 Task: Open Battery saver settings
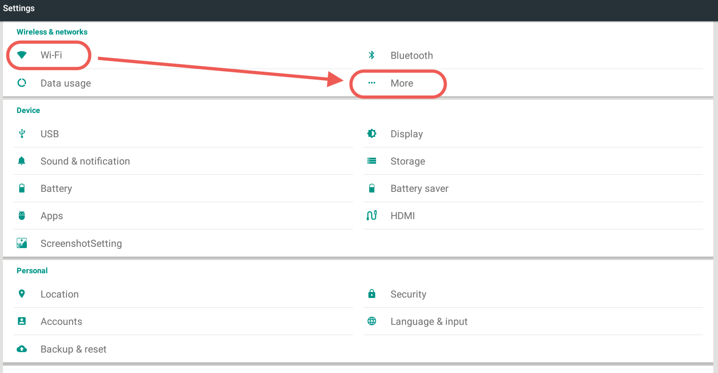(419, 188)
